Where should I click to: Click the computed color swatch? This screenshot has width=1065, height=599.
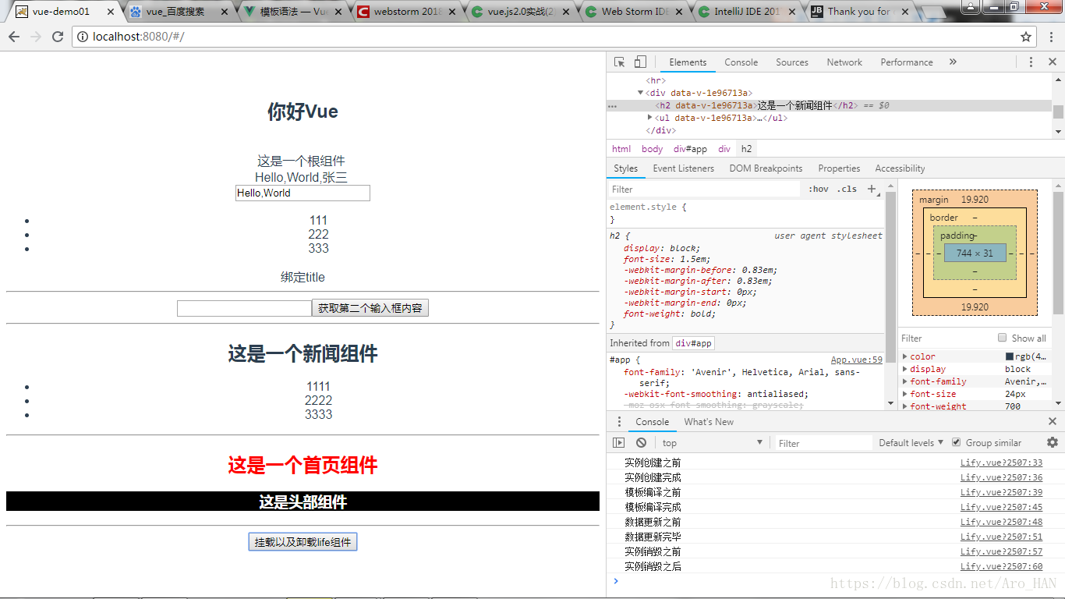[x=1010, y=356]
